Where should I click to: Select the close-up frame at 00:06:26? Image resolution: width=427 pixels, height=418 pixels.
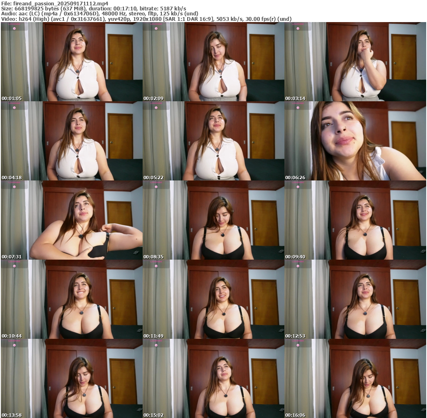(x=355, y=141)
